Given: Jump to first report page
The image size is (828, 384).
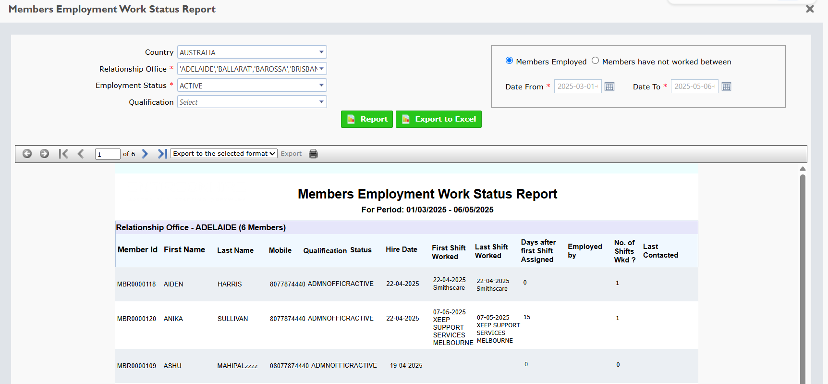Looking at the screenshot, I should click(63, 154).
